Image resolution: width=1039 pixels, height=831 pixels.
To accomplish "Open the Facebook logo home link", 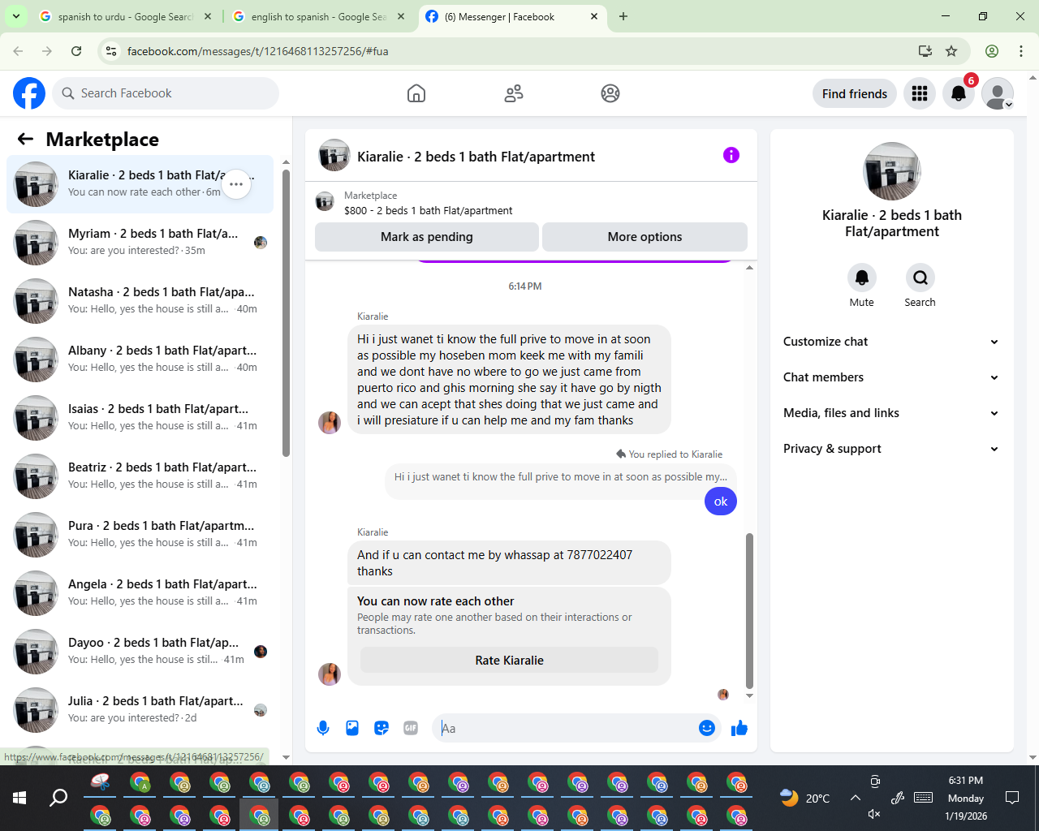I will click(29, 93).
